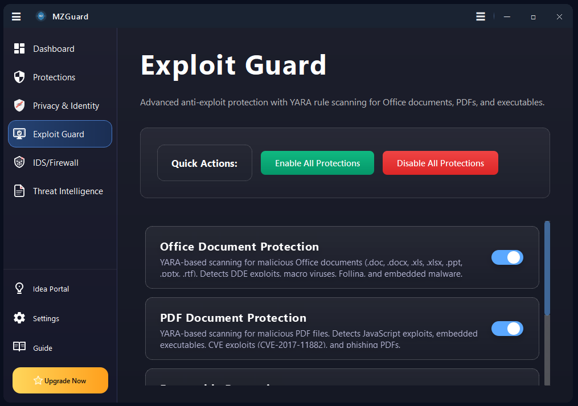Disable Office Document Protection
The width and height of the screenshot is (578, 406).
(x=507, y=257)
